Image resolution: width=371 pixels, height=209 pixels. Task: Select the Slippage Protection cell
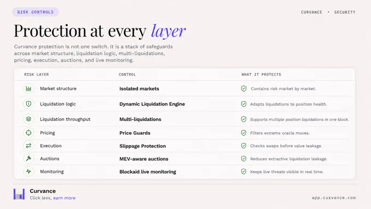[142, 146]
